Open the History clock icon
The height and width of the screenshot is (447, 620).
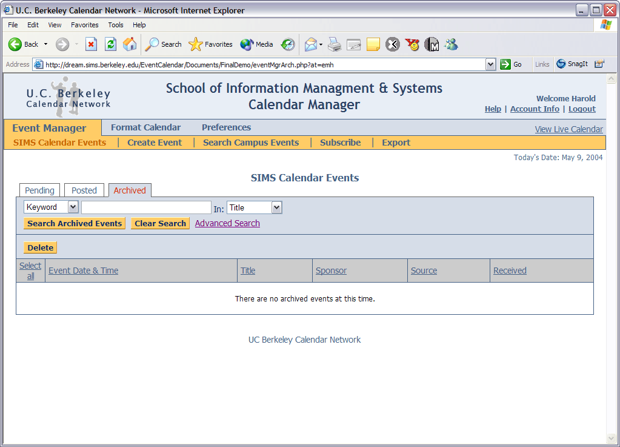288,44
